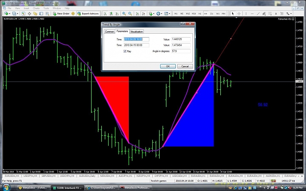Select the Text 'A' drawing tool
Viewport: 306px width, 191px height.
(x=276, y=14)
